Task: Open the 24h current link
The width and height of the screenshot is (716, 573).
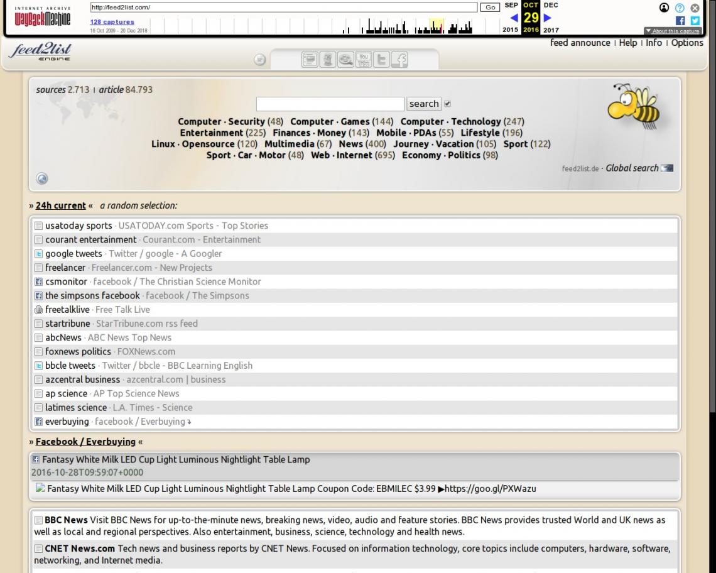Action: pos(61,205)
